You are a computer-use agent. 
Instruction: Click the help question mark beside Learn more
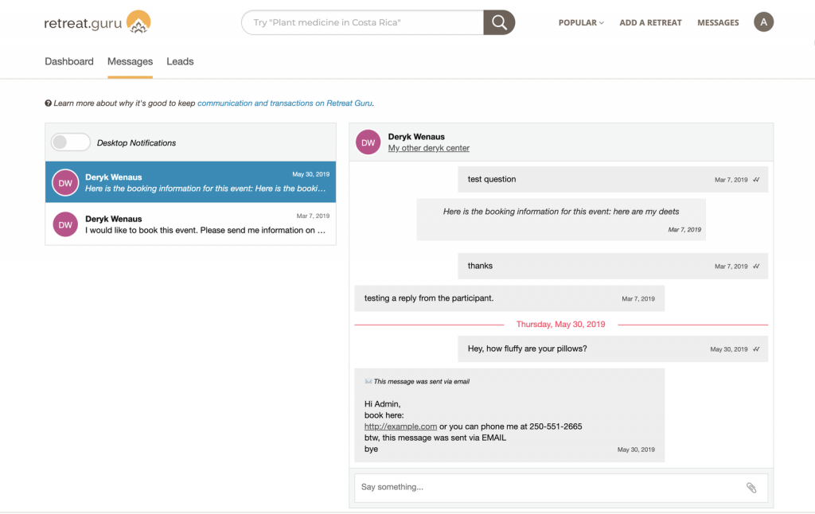(x=49, y=103)
